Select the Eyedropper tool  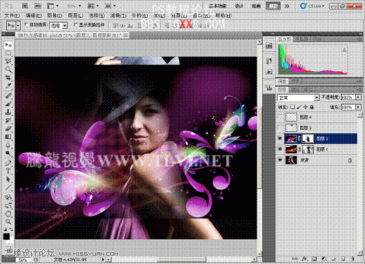tap(8, 86)
